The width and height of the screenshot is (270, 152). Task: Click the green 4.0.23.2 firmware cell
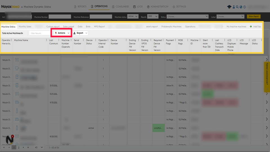[x=158, y=128]
